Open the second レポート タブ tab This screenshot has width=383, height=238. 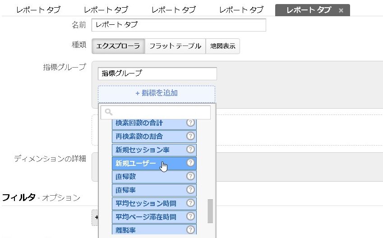pyautogui.click(x=106, y=10)
